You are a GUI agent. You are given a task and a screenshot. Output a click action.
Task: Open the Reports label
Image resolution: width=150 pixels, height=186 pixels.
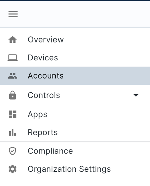(42, 132)
